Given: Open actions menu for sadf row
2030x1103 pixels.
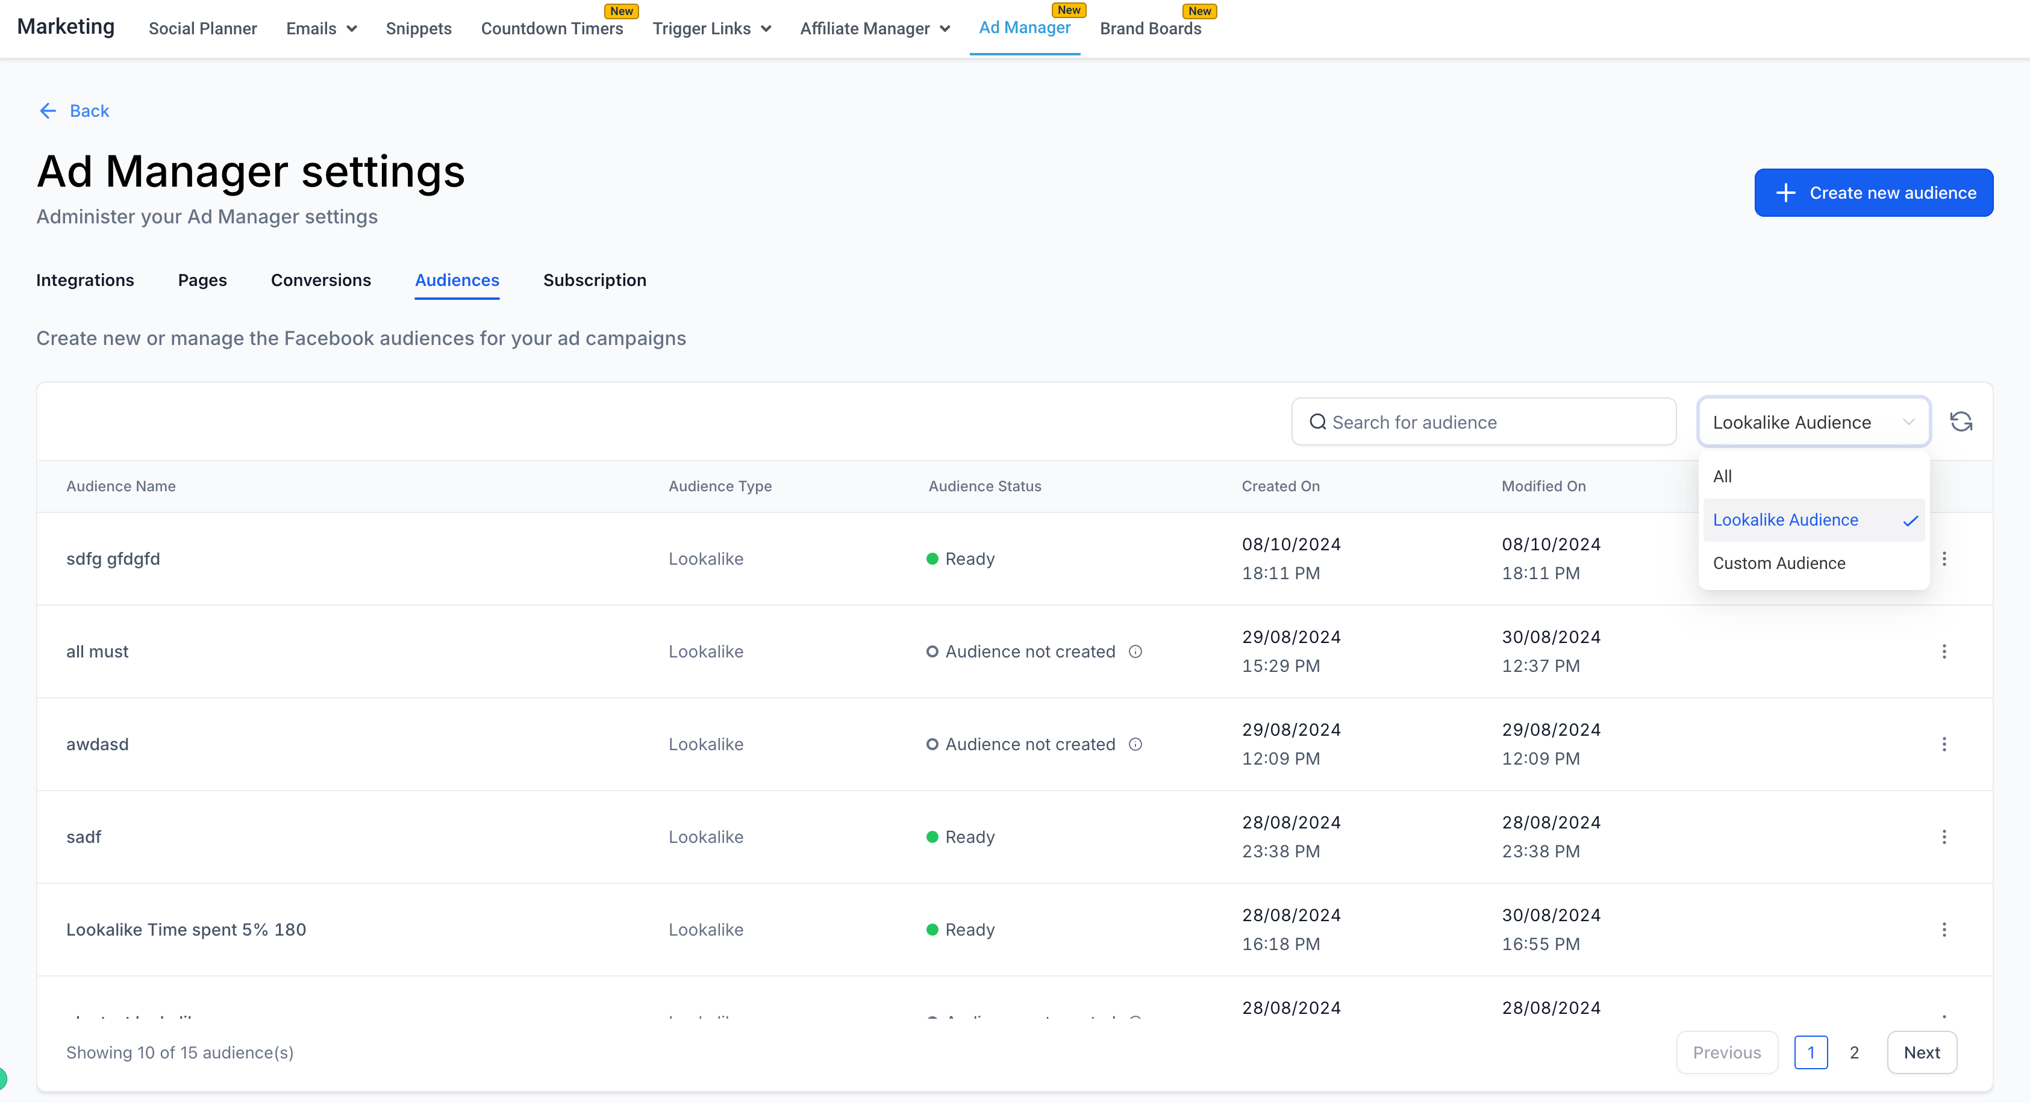Looking at the screenshot, I should [x=1944, y=837].
